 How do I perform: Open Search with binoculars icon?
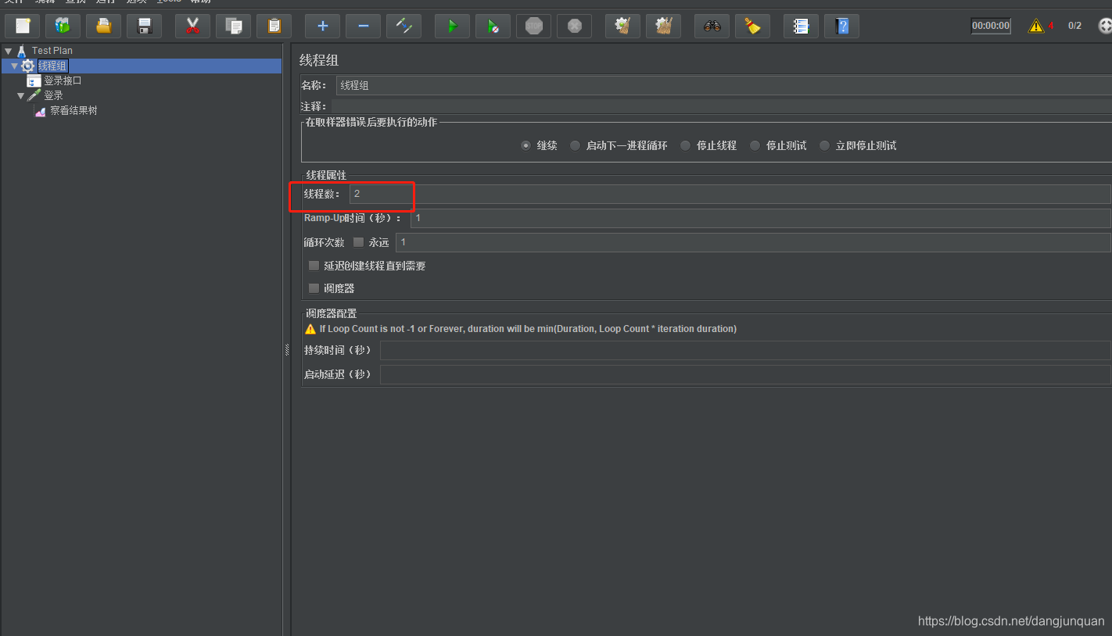tap(712, 26)
